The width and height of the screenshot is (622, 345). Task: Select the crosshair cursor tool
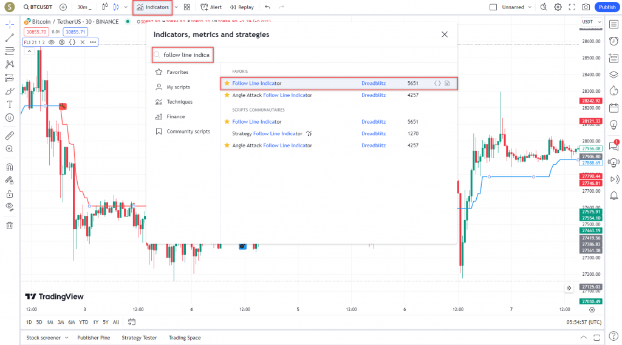point(10,25)
